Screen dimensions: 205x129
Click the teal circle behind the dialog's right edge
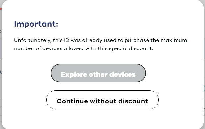click(x=204, y=89)
